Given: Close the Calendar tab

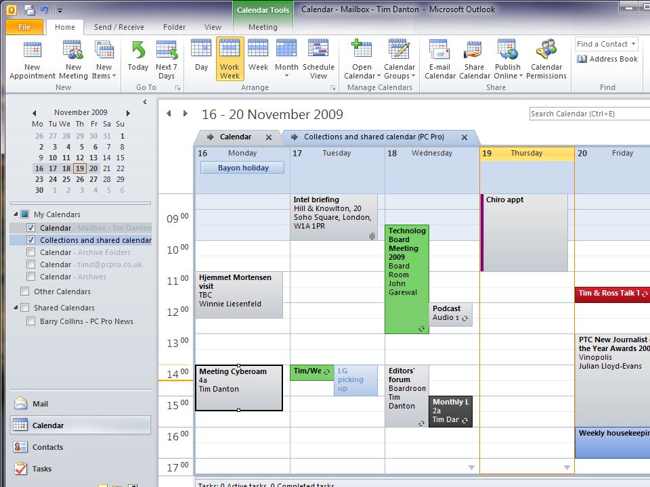Looking at the screenshot, I should (x=269, y=137).
